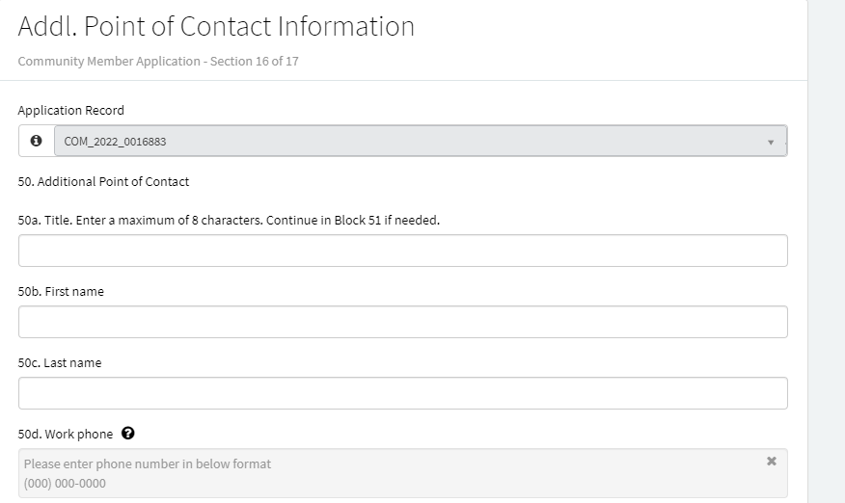Select the 50c Last name text box
Screen dimensions: 845x503
click(x=402, y=393)
